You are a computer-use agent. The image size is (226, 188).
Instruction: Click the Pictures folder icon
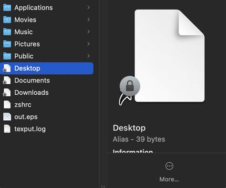coord(7,44)
